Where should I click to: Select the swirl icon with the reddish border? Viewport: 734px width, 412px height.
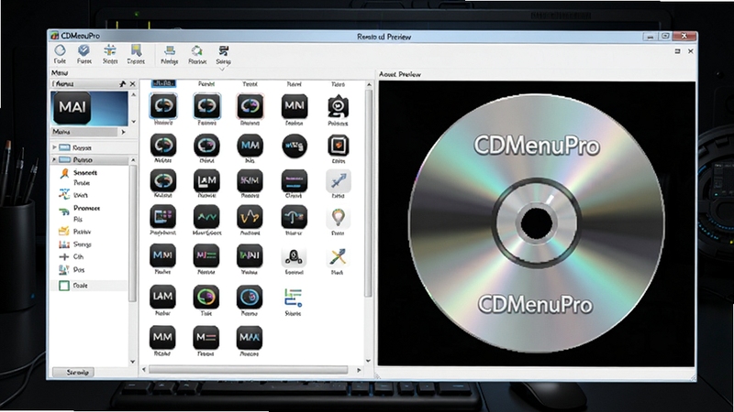[250, 106]
